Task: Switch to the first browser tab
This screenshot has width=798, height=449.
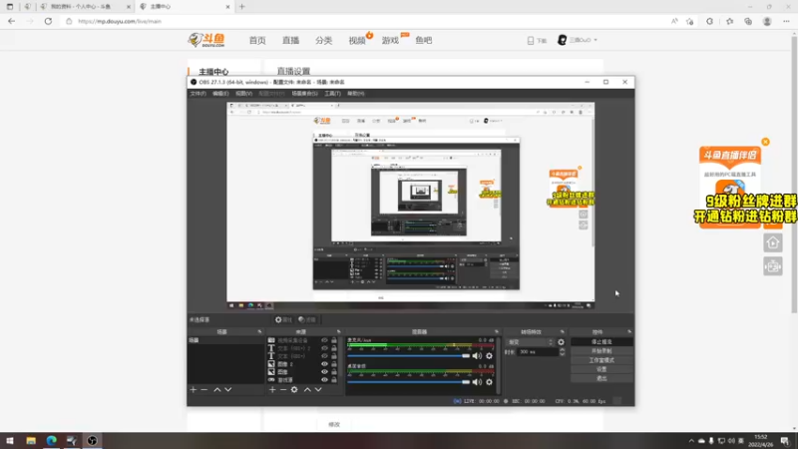Action: click(85, 7)
